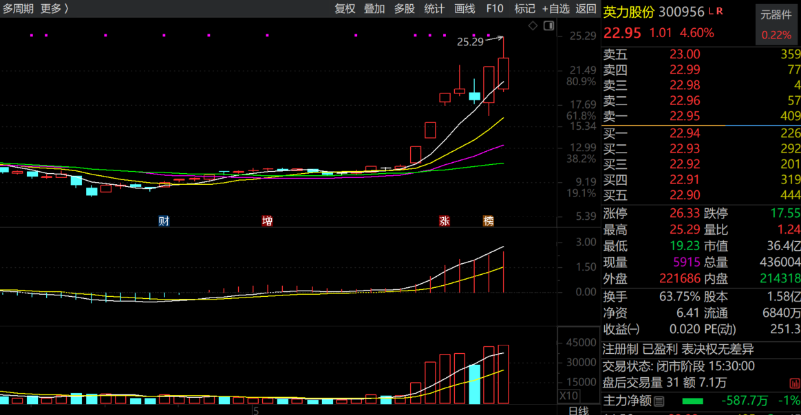Select the 卖一 22.95 order row

coord(701,116)
